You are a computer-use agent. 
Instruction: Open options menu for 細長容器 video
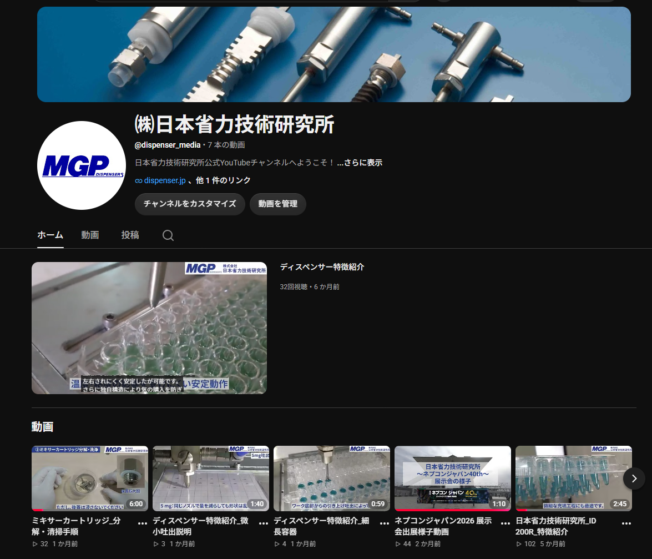pos(385,523)
